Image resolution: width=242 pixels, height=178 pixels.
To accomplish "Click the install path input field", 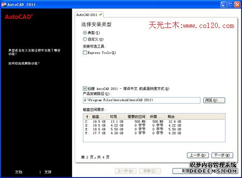I will coord(141,100).
